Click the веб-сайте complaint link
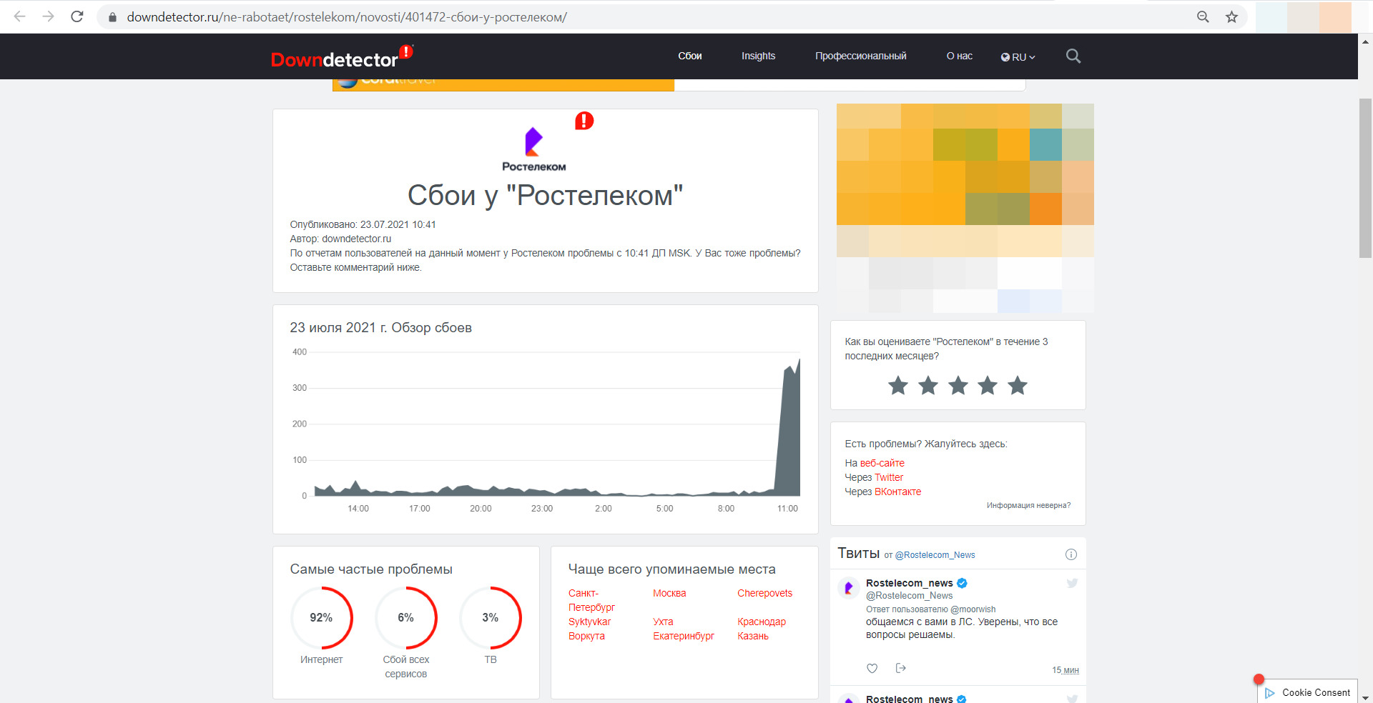 (882, 463)
